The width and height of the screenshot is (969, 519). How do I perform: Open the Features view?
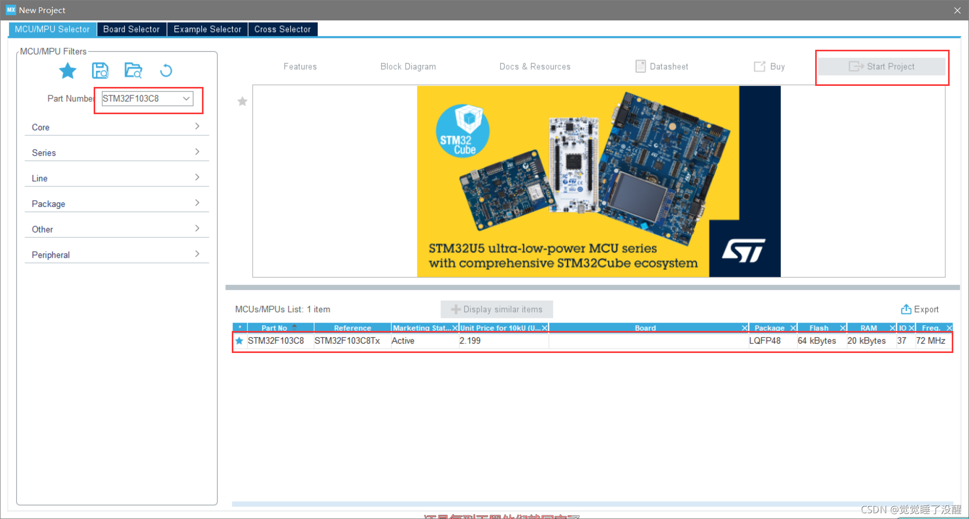click(300, 67)
